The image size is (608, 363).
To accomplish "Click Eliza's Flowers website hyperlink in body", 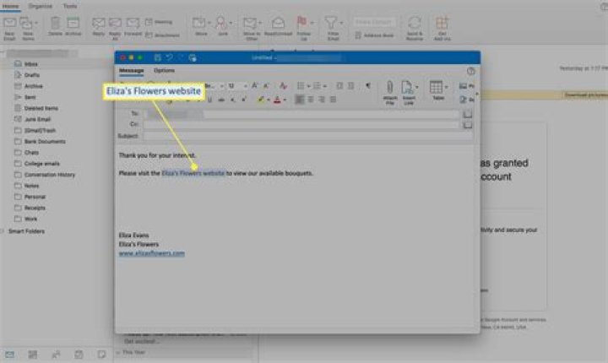I will pyautogui.click(x=193, y=173).
